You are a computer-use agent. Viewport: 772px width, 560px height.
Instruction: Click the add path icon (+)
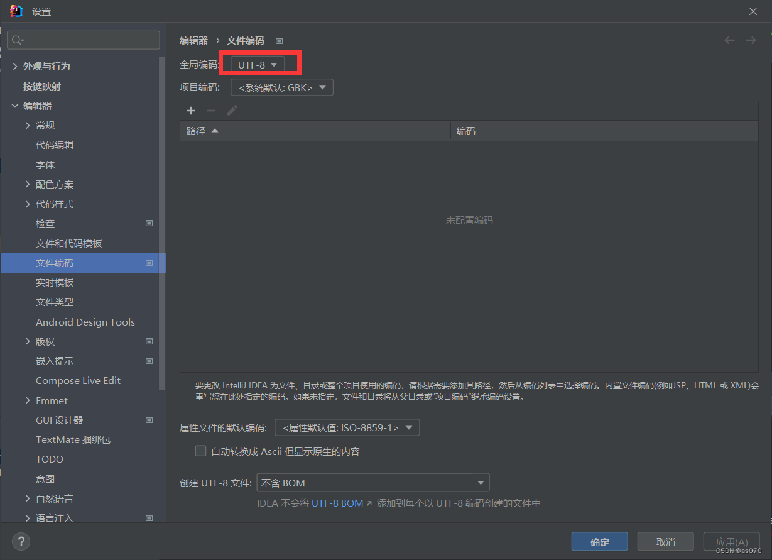[191, 111]
